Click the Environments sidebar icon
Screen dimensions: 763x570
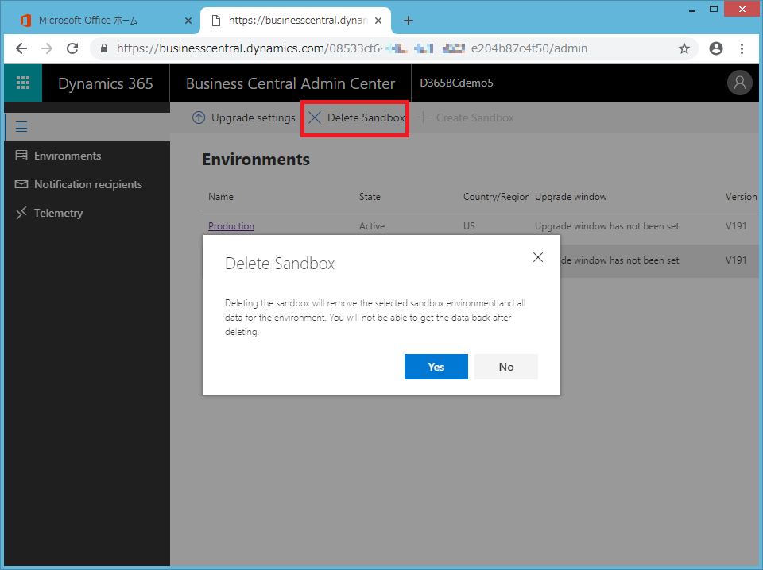(21, 156)
